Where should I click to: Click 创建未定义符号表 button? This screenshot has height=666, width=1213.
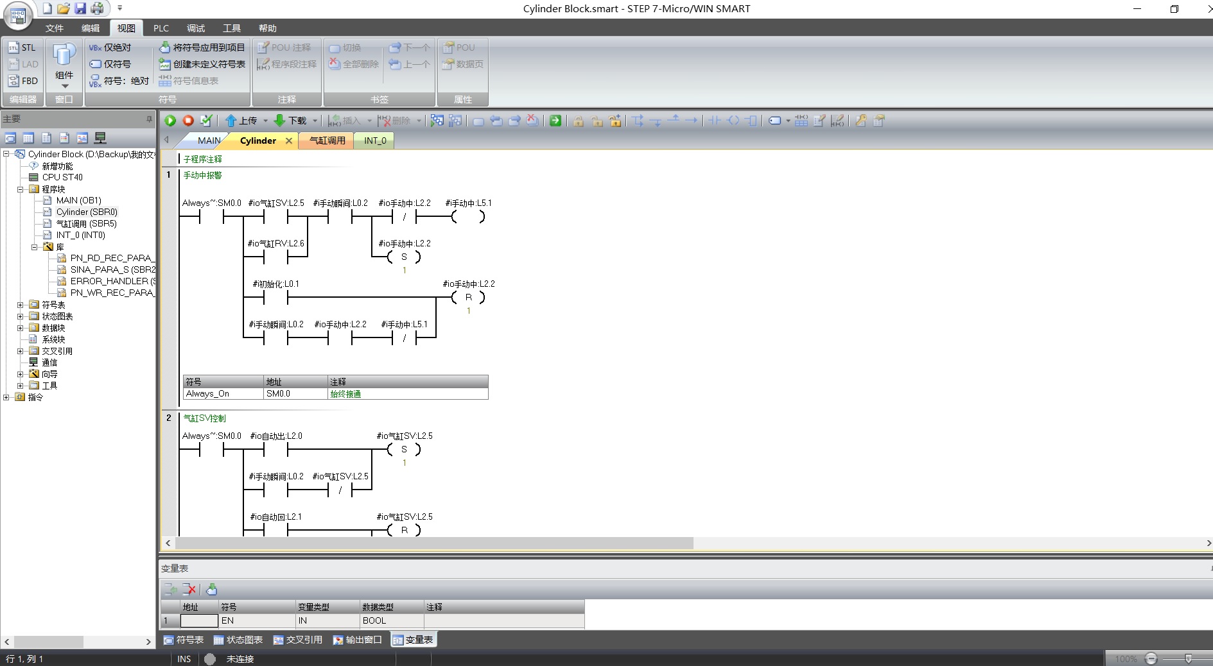coord(202,64)
